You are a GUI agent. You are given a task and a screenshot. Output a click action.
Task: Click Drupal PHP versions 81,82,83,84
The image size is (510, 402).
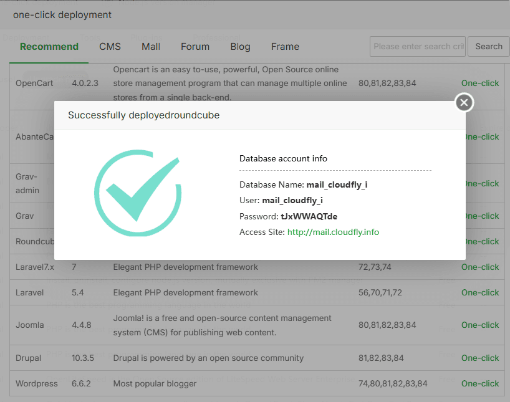(x=381, y=358)
